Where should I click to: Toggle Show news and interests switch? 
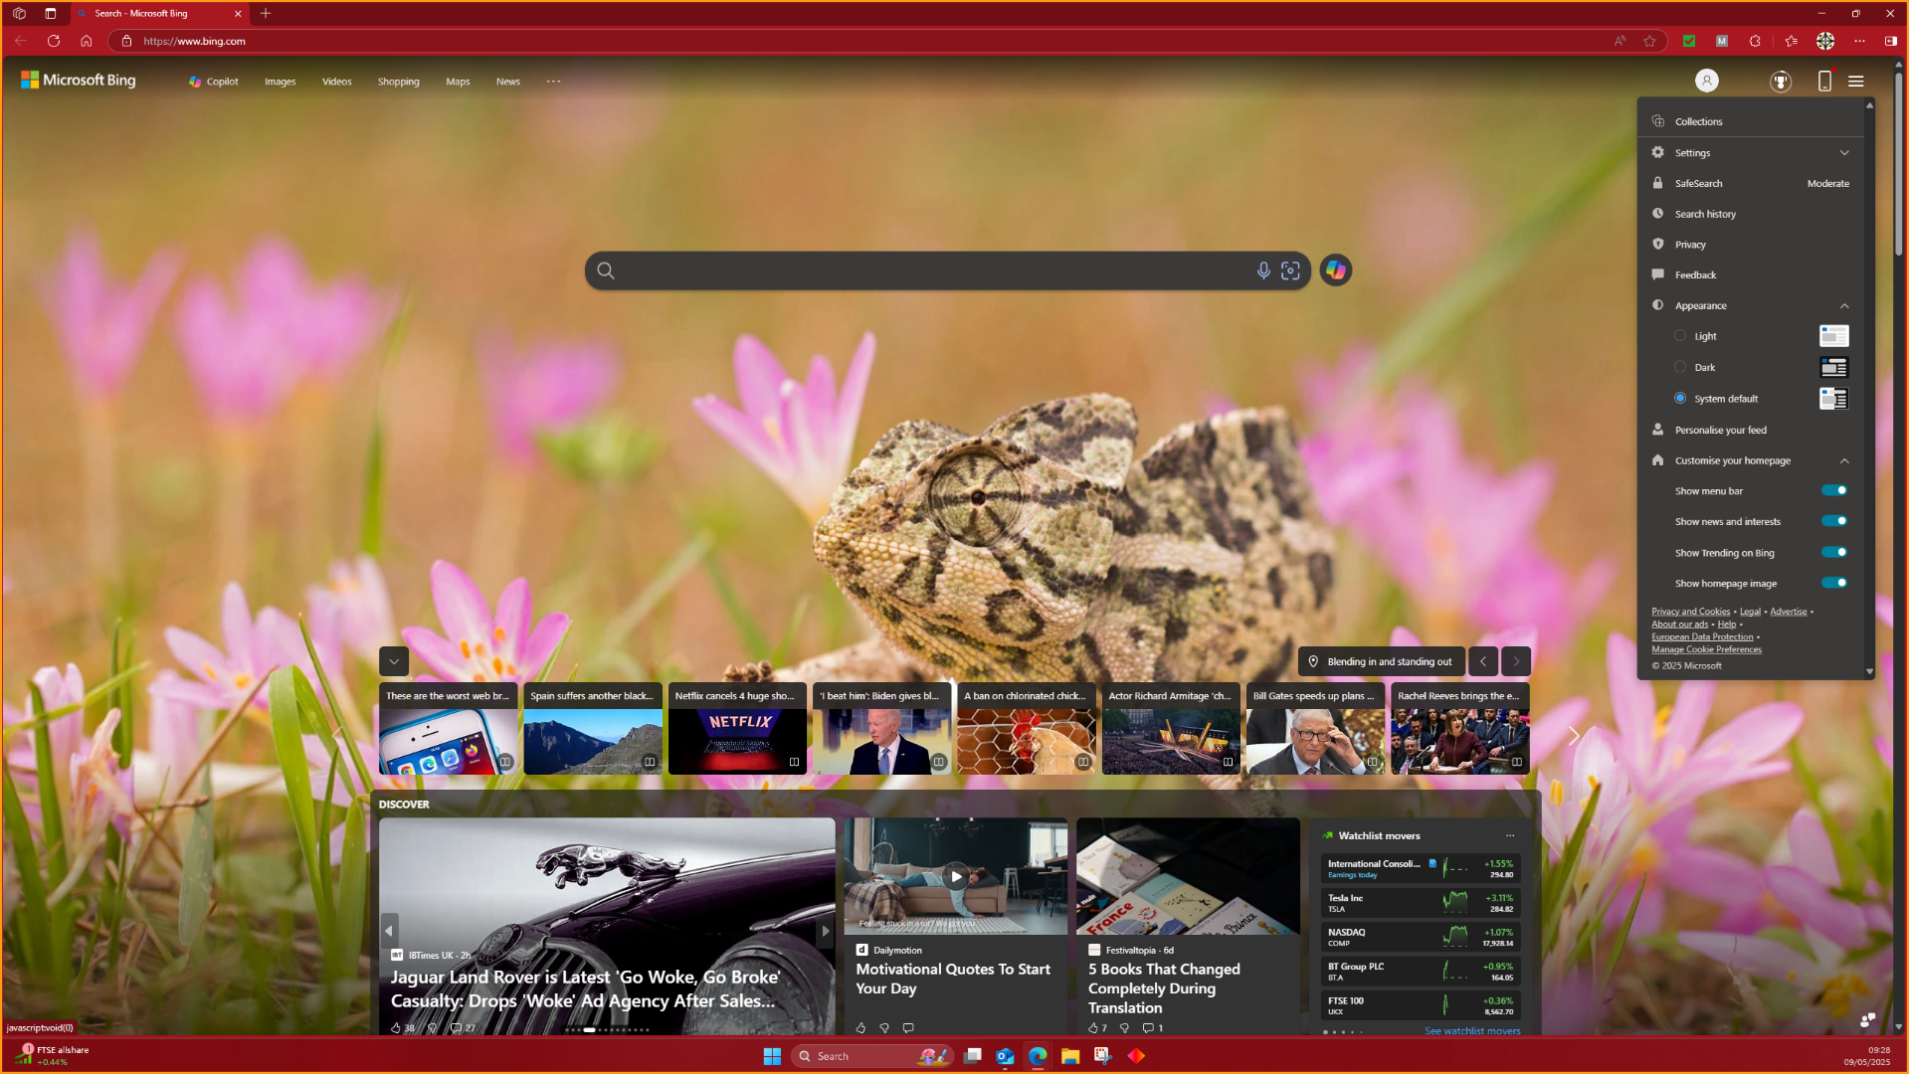point(1833,521)
